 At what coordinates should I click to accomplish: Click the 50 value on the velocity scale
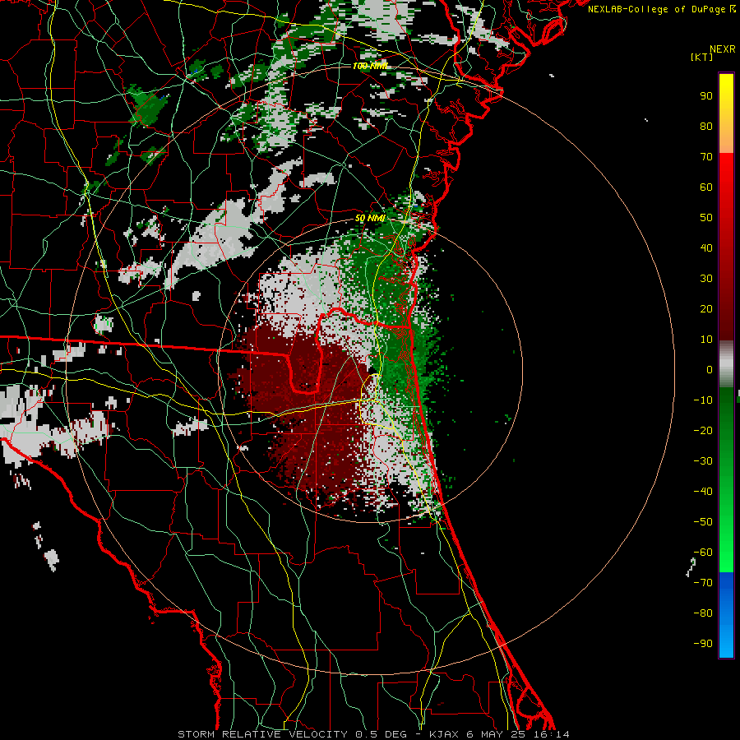[706, 218]
